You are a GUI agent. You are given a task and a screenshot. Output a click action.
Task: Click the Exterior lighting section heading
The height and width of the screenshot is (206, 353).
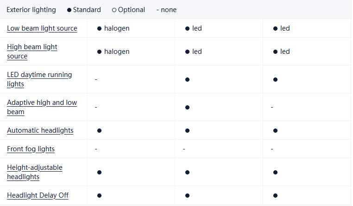31,10
